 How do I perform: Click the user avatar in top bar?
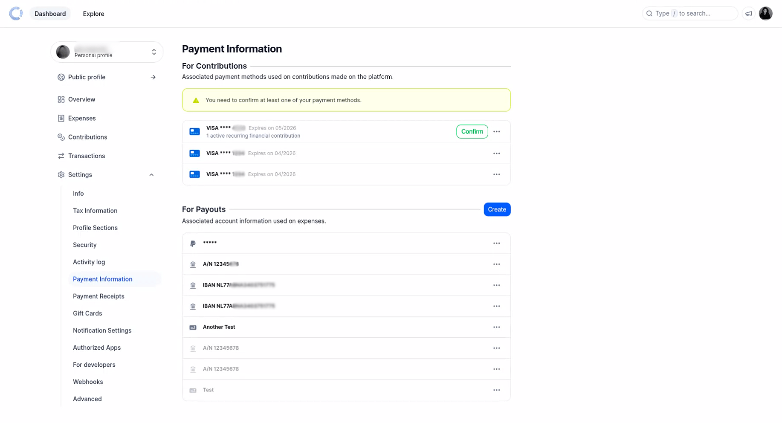pos(765,14)
